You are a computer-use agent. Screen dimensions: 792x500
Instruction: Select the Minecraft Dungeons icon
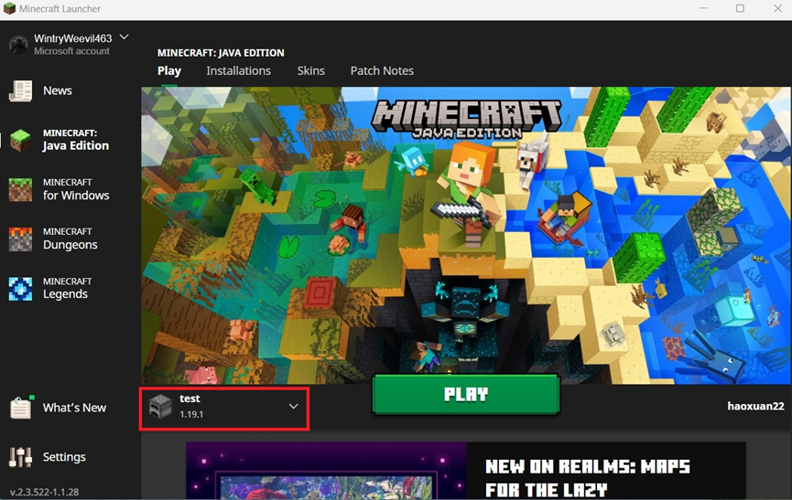pos(21,239)
